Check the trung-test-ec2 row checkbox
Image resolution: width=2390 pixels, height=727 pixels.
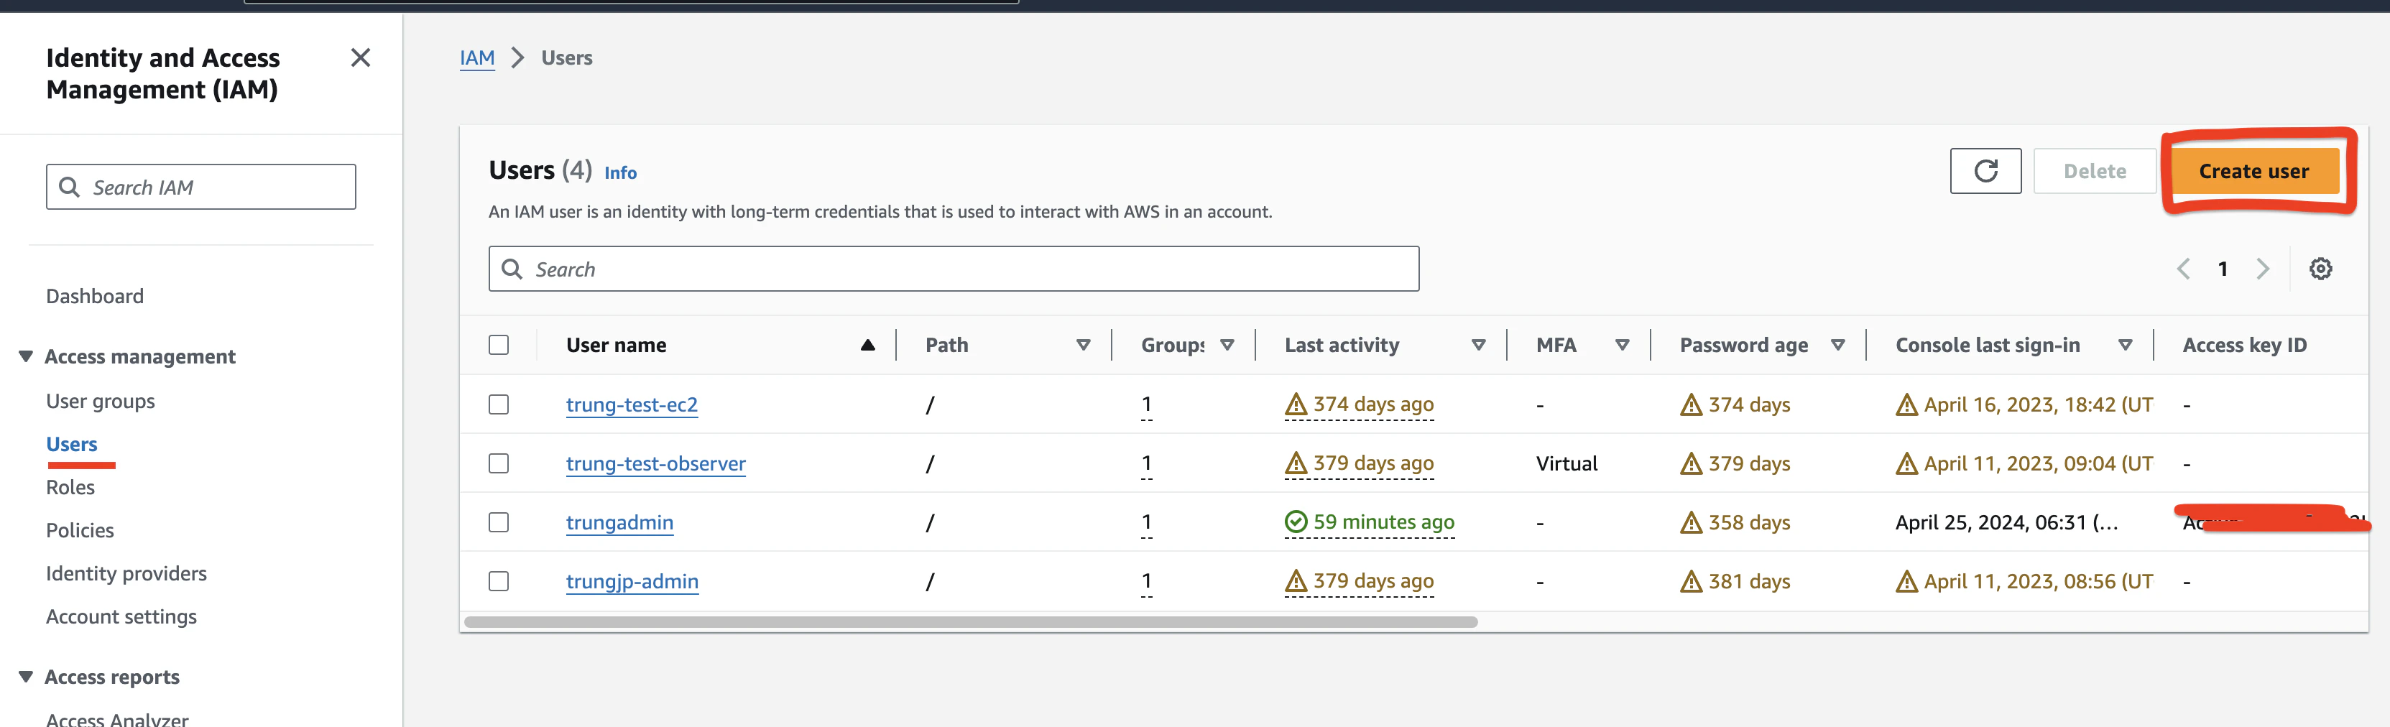coord(499,404)
